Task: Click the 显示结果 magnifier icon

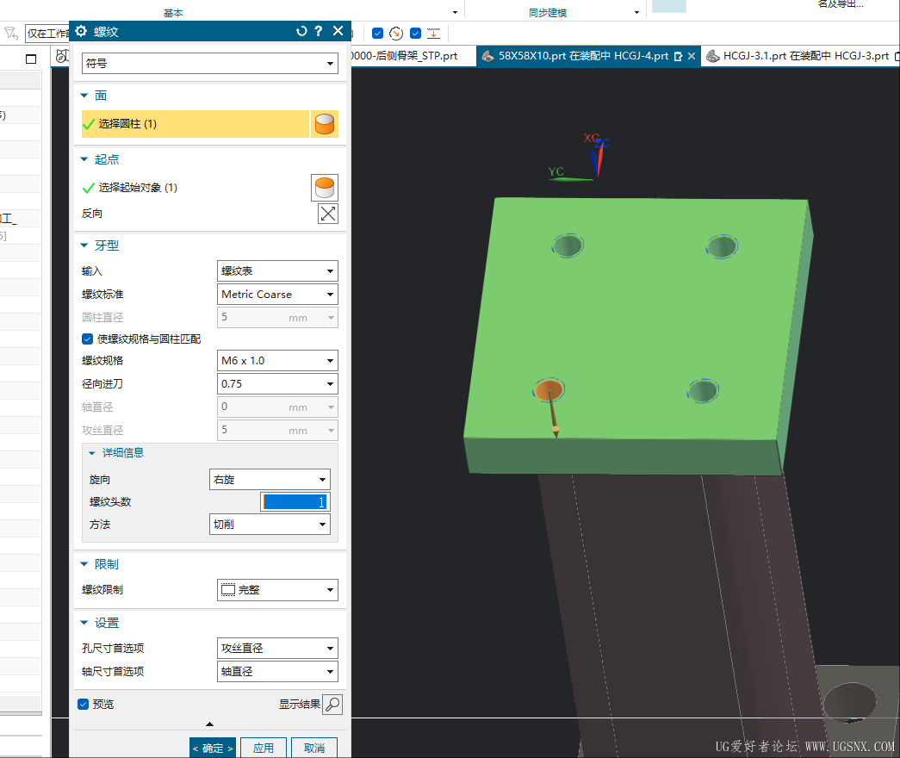Action: 332,705
